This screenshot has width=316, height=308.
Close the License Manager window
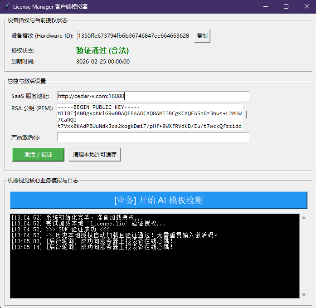[x=306, y=6]
